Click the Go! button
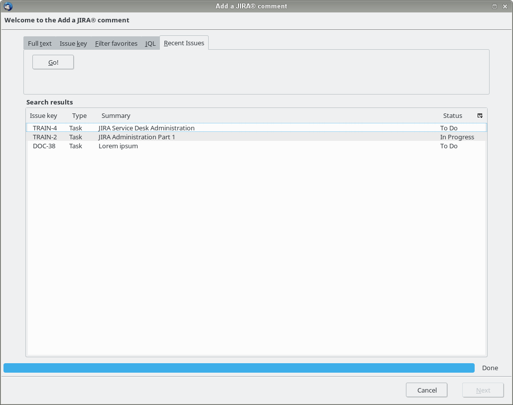The width and height of the screenshot is (513, 405). click(x=53, y=62)
